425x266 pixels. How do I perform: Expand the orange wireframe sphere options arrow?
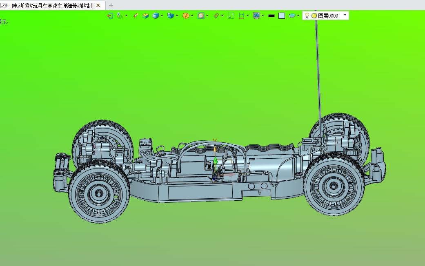(x=192, y=16)
